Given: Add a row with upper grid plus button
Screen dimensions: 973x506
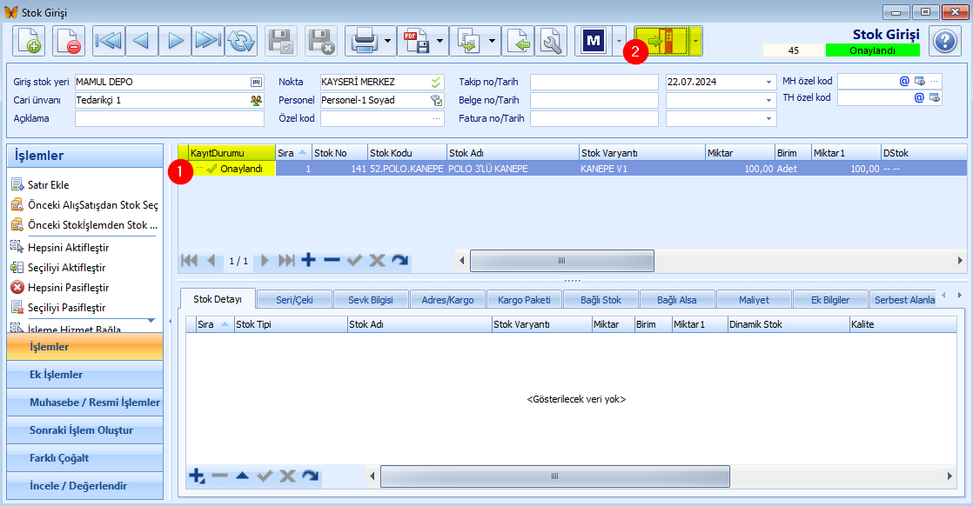Looking at the screenshot, I should coord(308,261).
